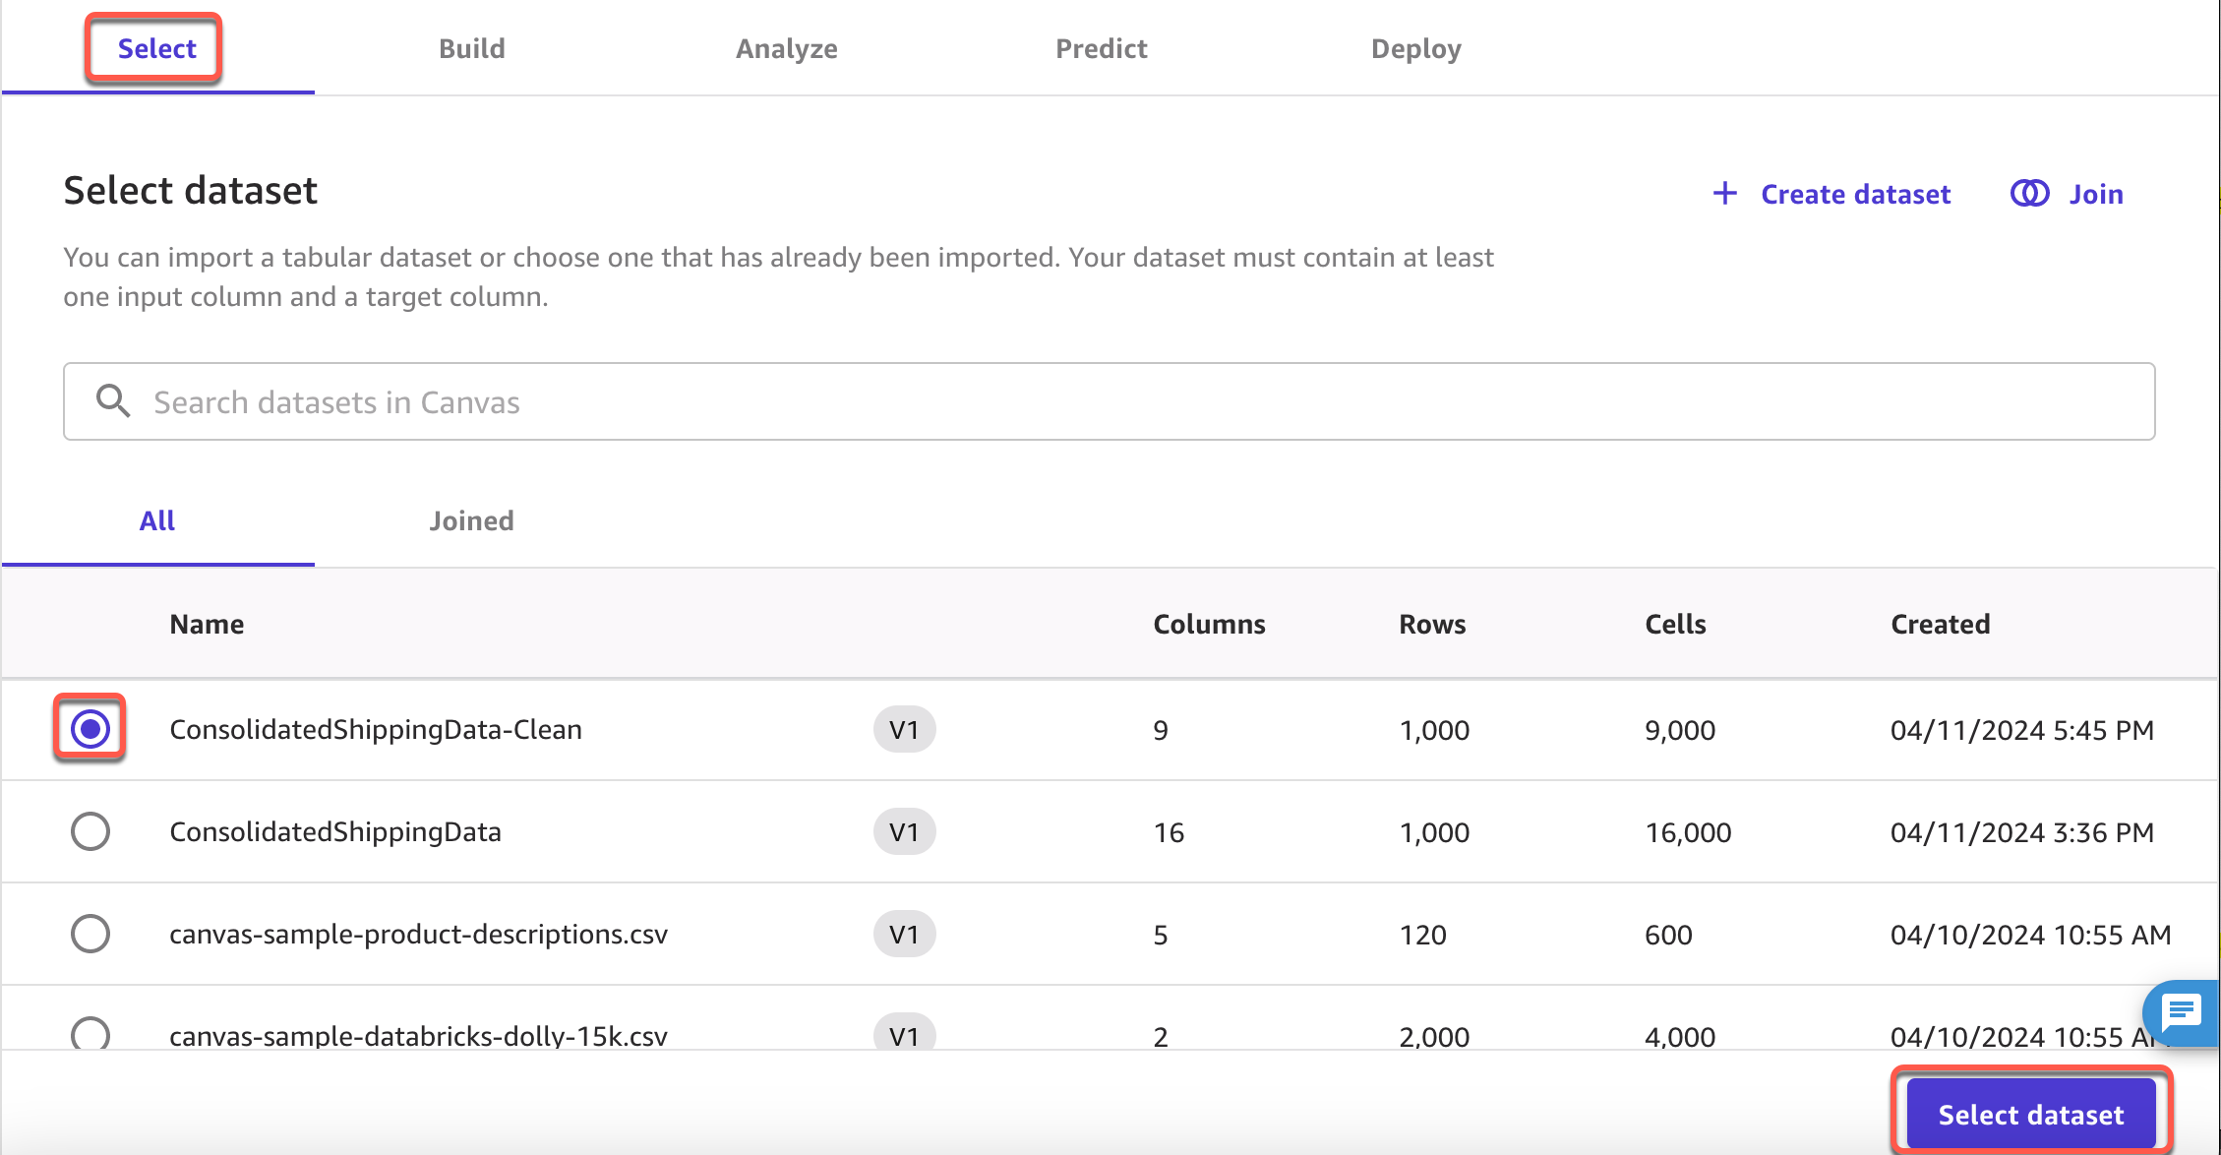Click V1 badge for ConsolidatedShippingData
The image size is (2221, 1155).
click(x=903, y=832)
